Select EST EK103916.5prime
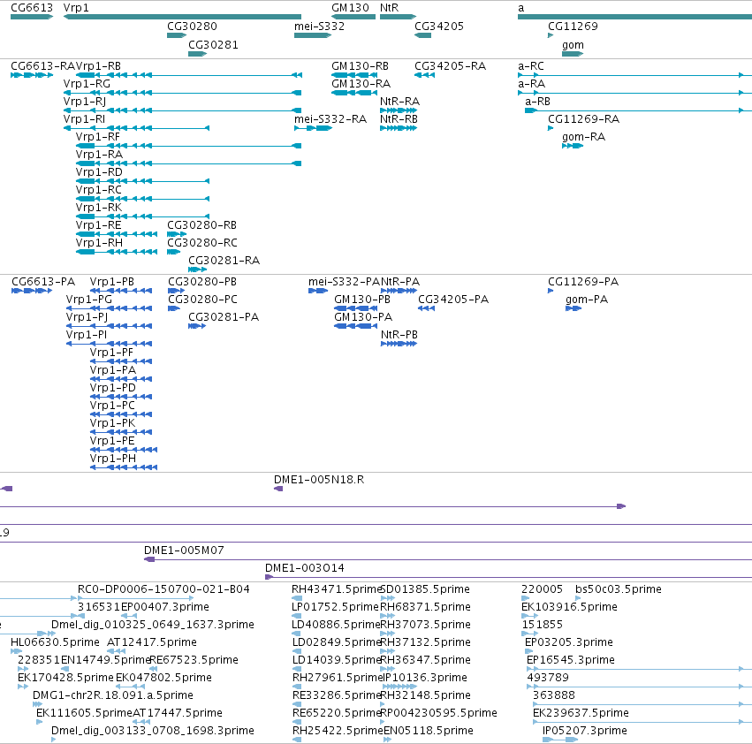The width and height of the screenshot is (752, 744). (530, 616)
